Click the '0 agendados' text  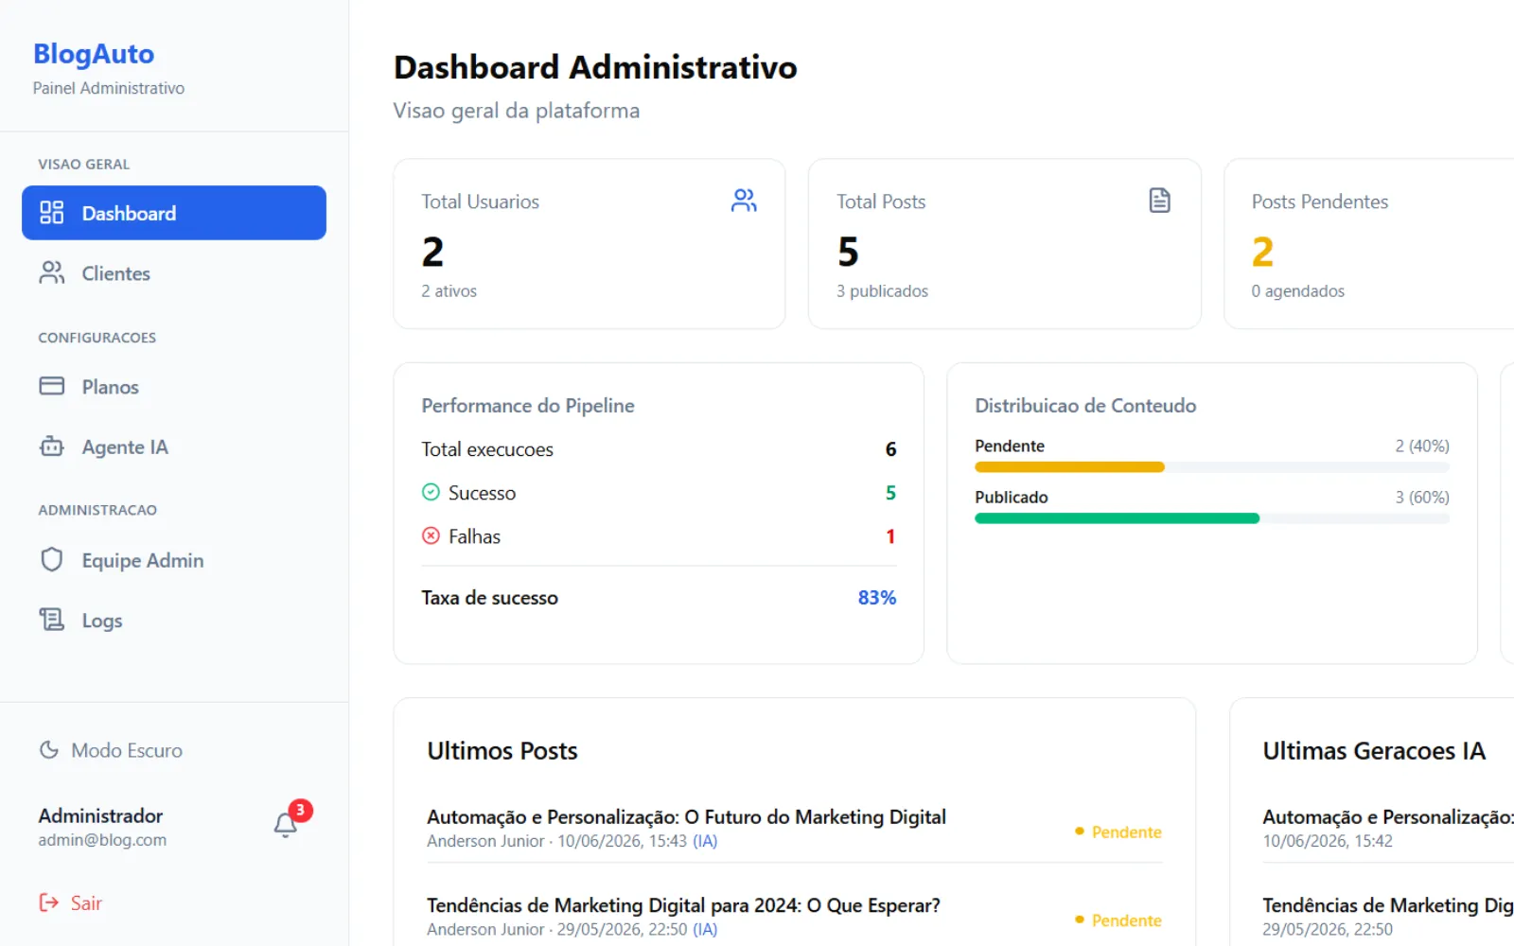[x=1297, y=291]
